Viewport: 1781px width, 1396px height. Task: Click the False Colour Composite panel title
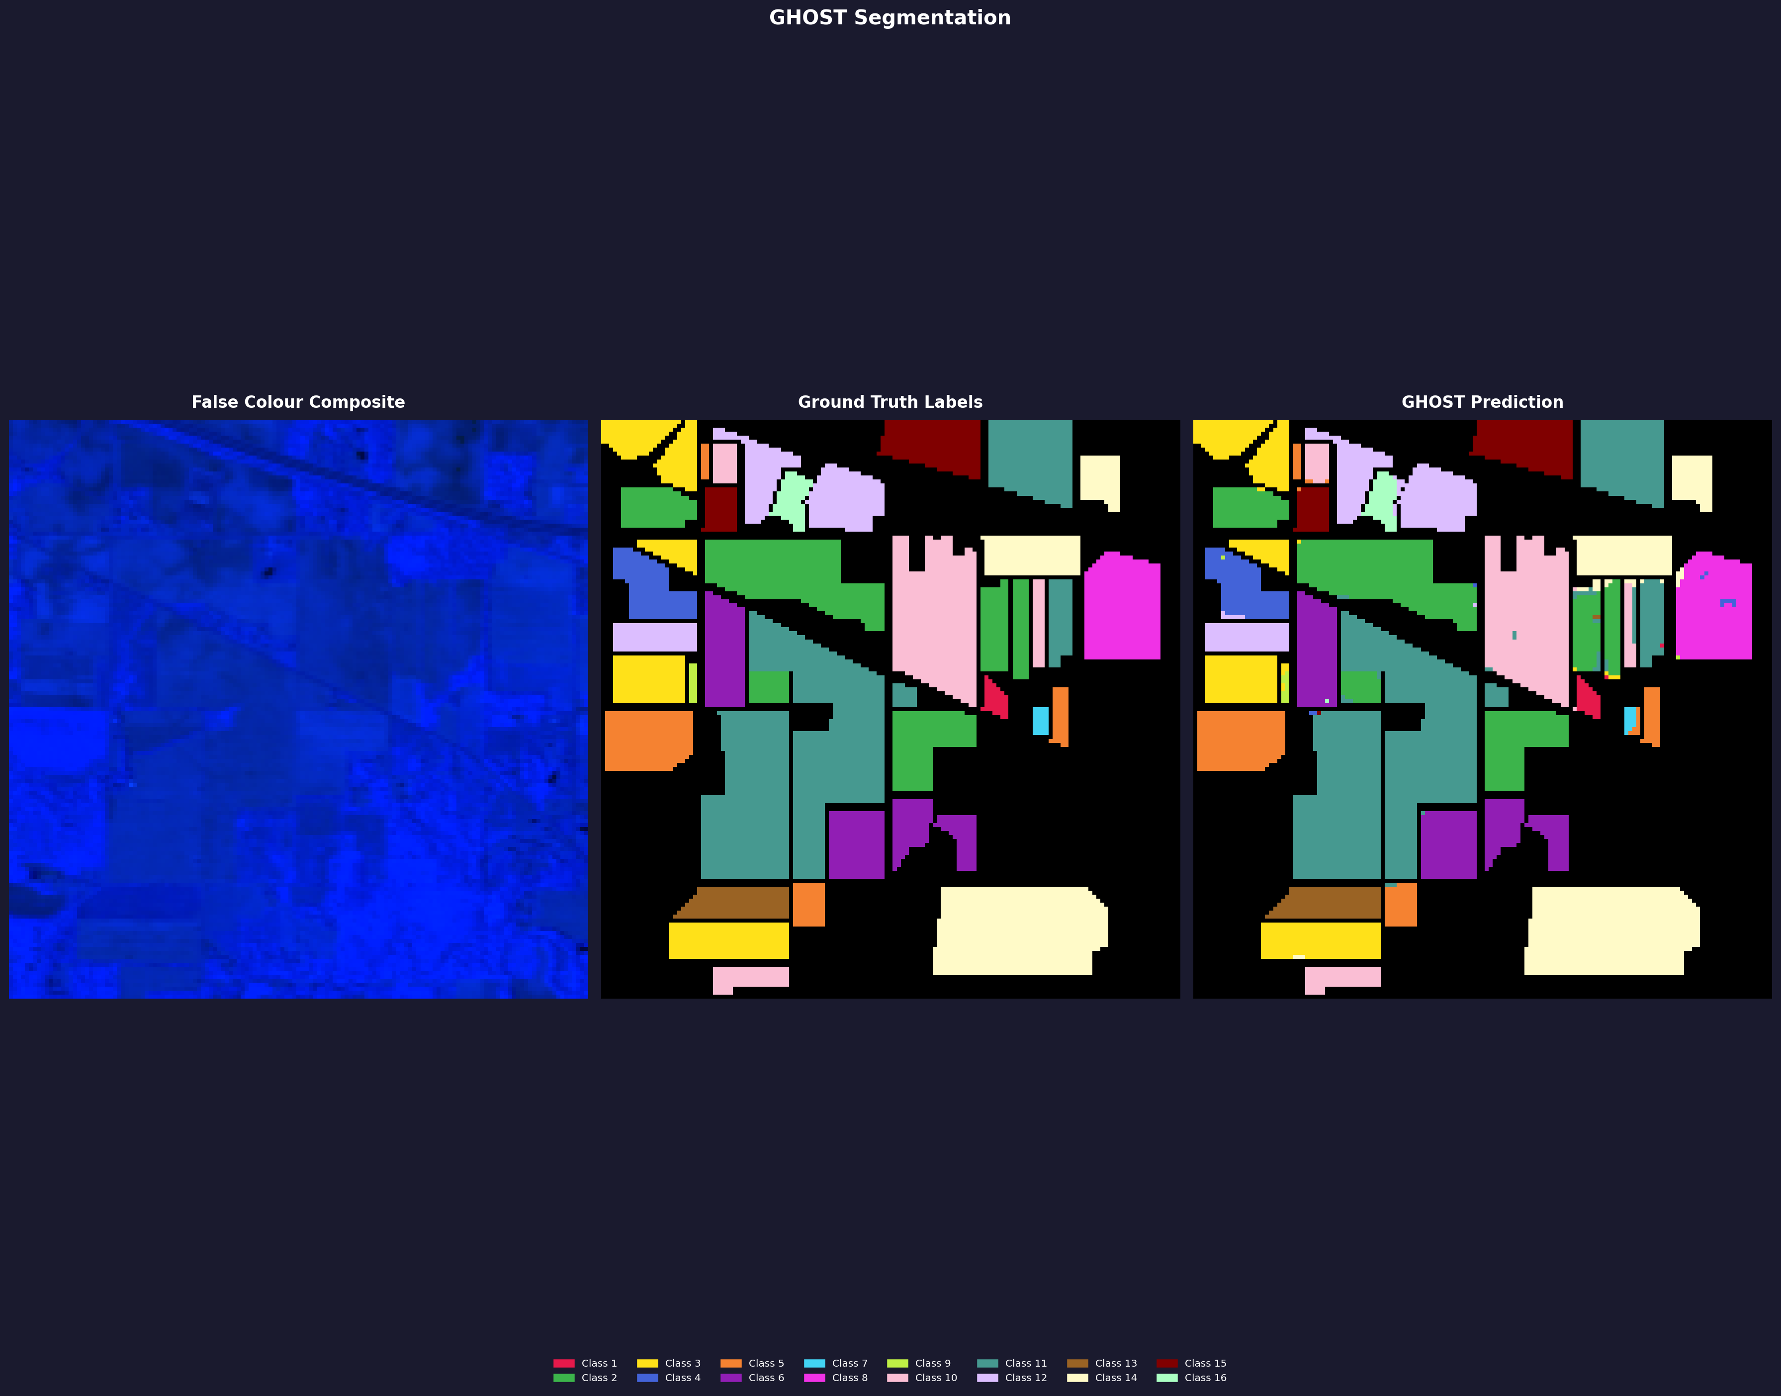pos(298,402)
